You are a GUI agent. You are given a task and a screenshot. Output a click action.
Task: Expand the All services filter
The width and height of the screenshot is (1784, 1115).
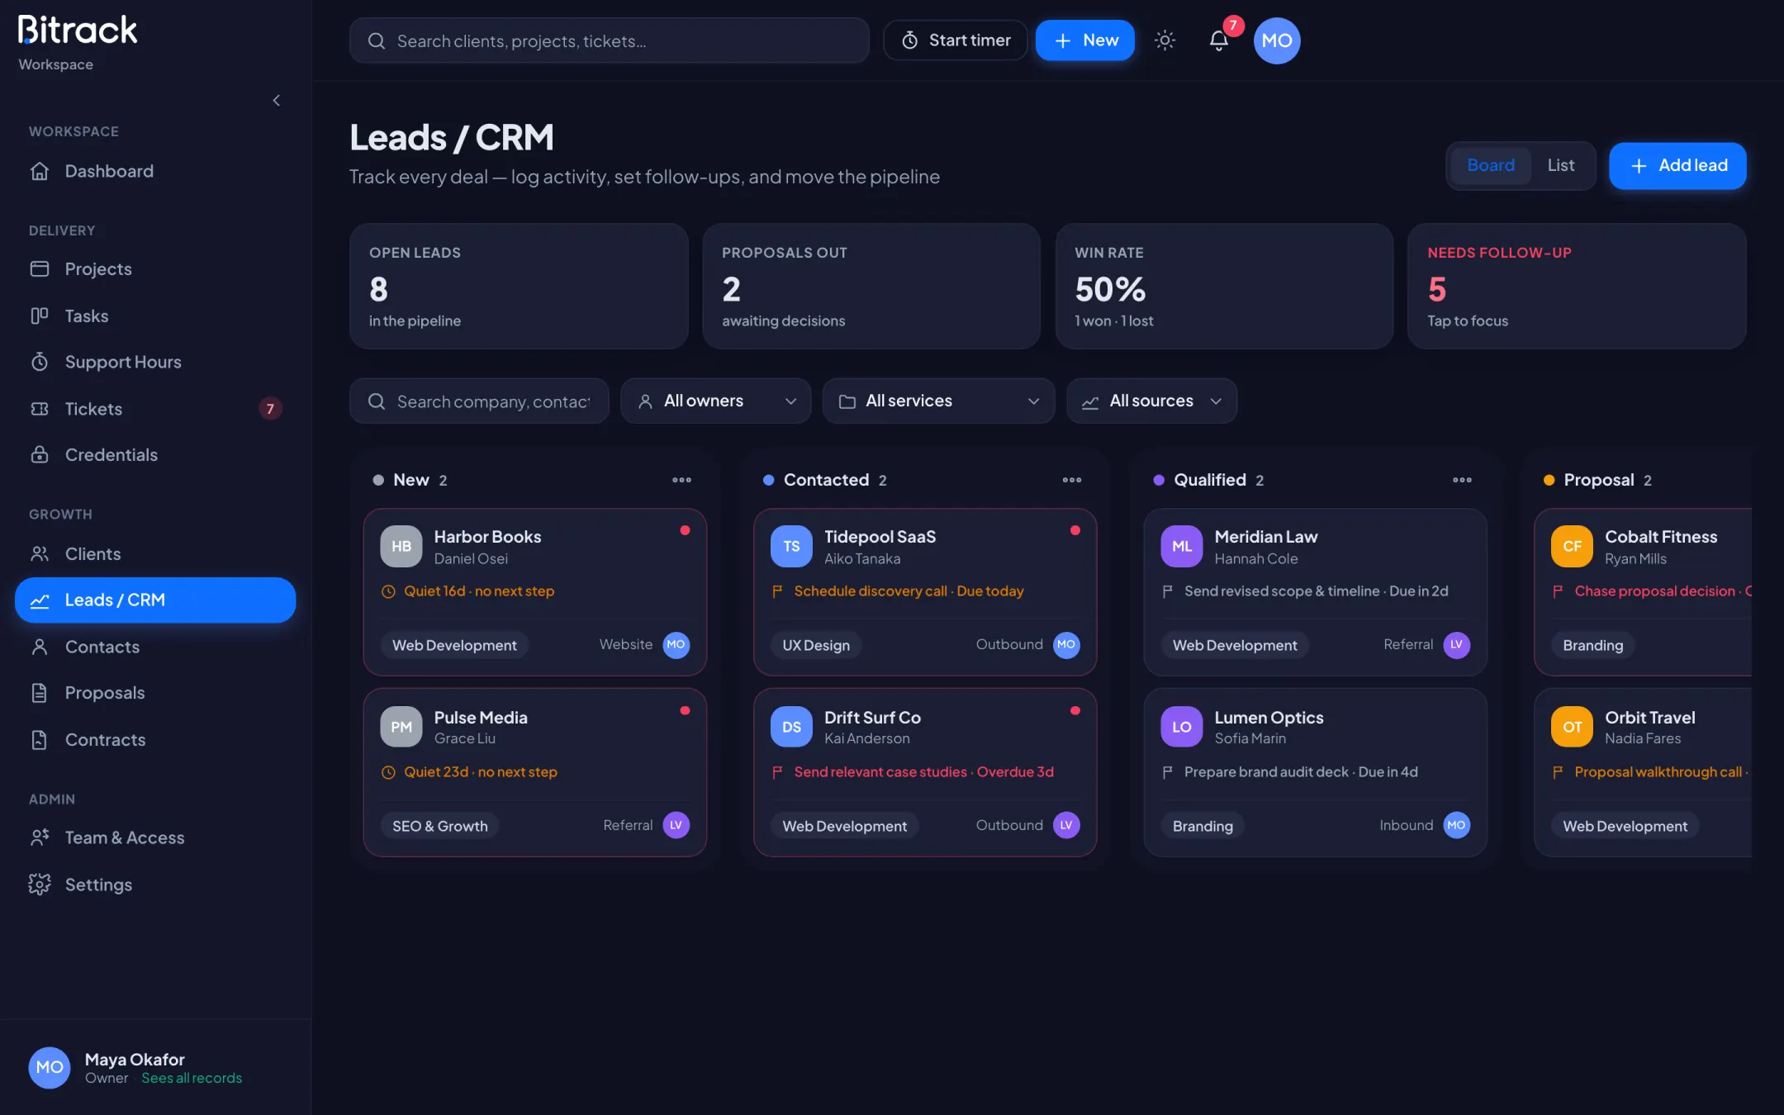[939, 401]
